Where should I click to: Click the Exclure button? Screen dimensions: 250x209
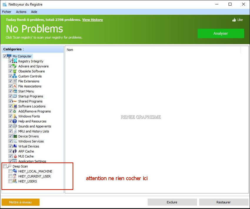point(172,202)
